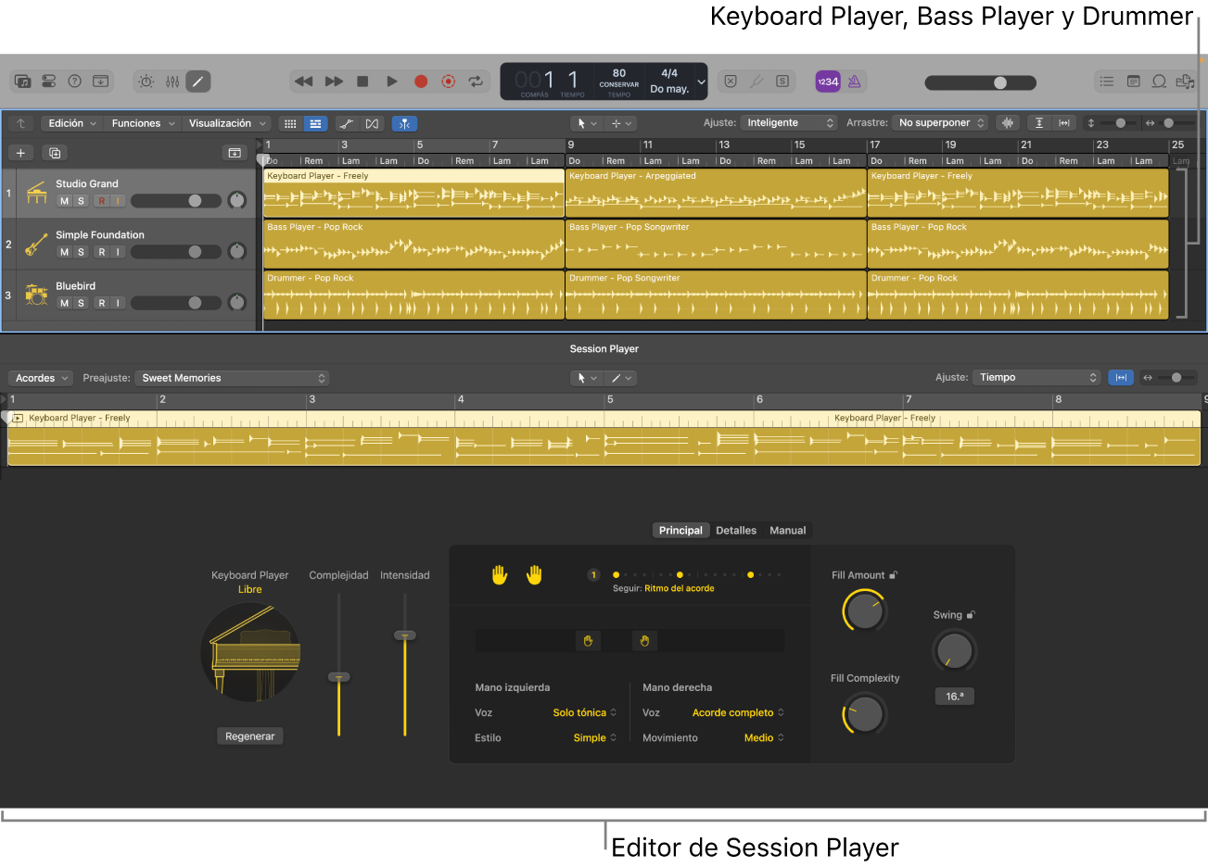Toggle the blue Catch Playhead button

pos(404,123)
